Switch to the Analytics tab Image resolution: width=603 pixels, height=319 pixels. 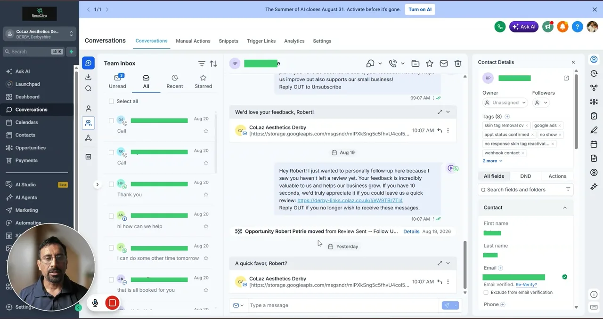click(x=294, y=41)
